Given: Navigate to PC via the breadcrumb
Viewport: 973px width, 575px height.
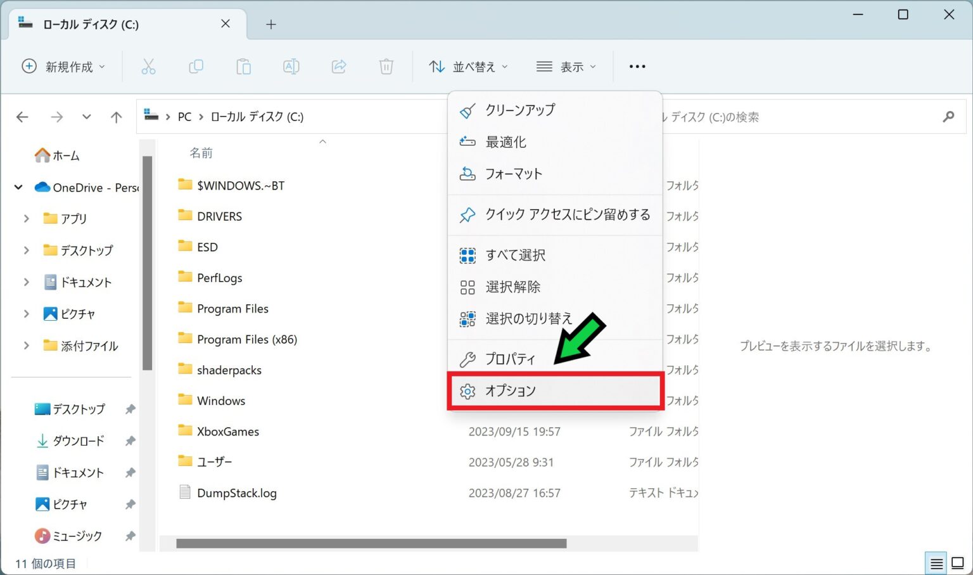Looking at the screenshot, I should coord(184,117).
